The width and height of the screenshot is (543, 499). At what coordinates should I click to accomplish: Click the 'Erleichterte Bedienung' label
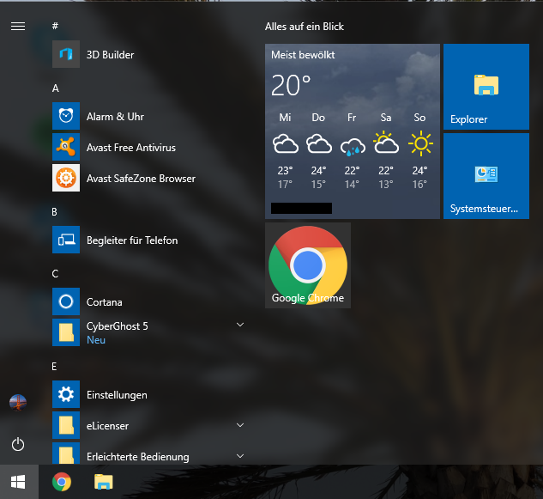coord(138,457)
